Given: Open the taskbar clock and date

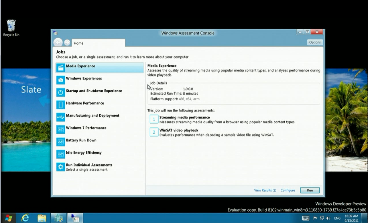Looking at the screenshot, I should click(352, 218).
